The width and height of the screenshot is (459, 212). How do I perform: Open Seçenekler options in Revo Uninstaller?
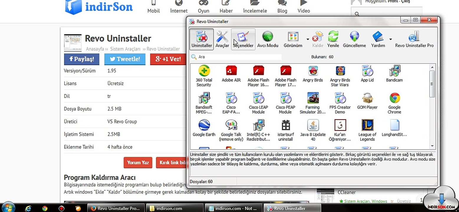coord(243,39)
